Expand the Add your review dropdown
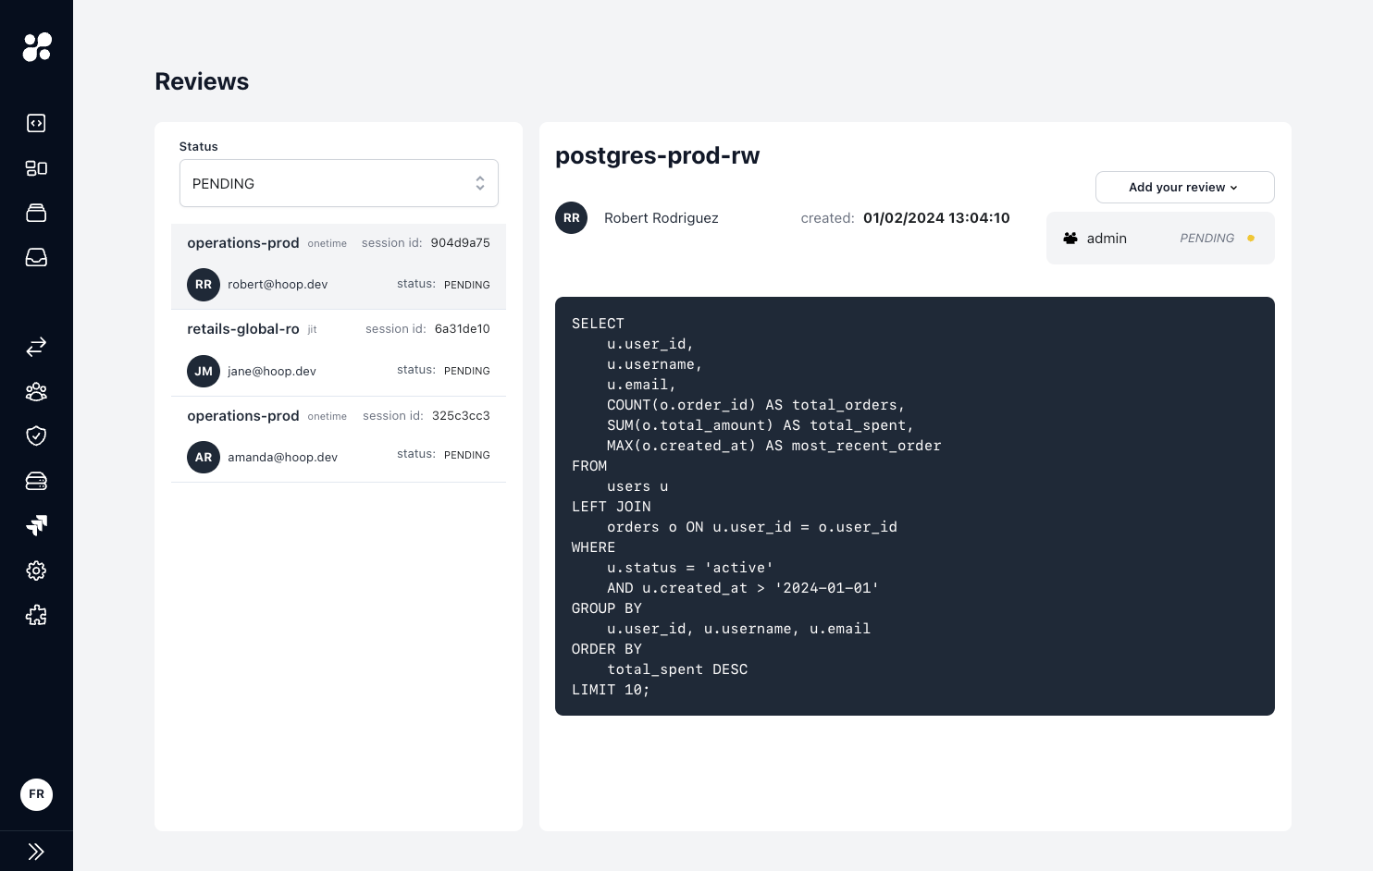Screen dimensions: 1373x871 click(1184, 187)
